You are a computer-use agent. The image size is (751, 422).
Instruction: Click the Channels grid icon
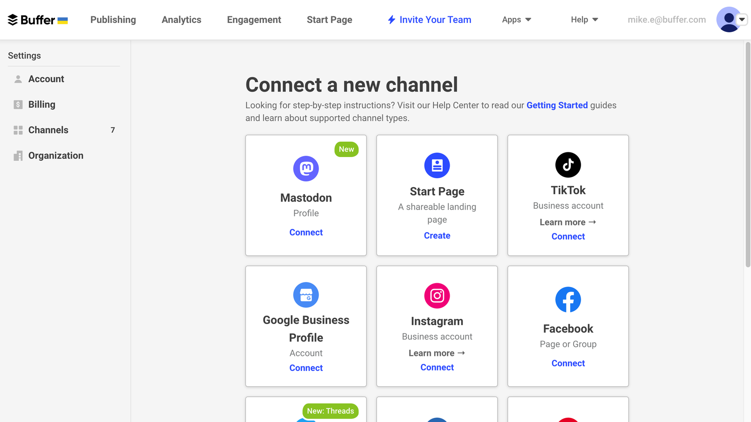click(18, 130)
